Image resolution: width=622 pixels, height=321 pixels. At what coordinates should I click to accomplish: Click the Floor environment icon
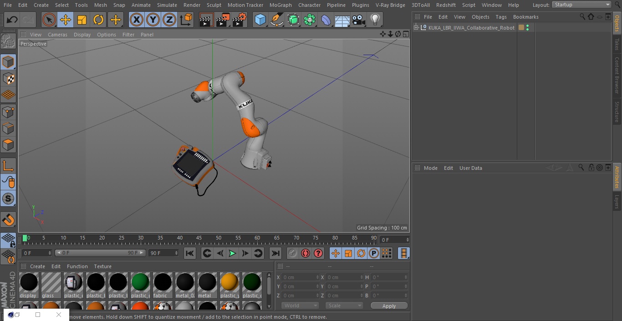[x=342, y=20]
